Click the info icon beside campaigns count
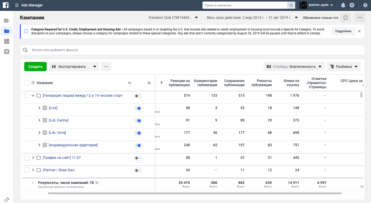Screen dimensions: 371x203 (x=97, y=183)
